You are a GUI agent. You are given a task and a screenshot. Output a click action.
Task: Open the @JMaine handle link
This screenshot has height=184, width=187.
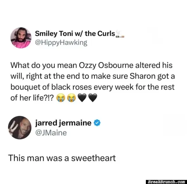pos(51,133)
